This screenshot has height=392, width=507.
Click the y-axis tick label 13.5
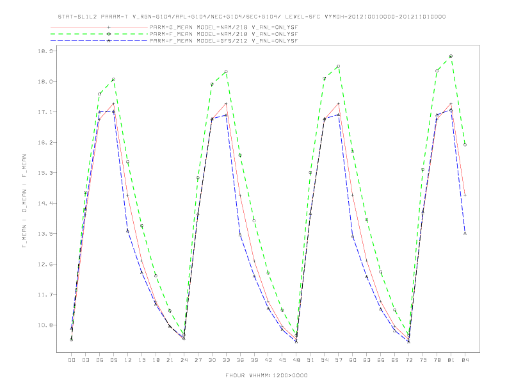point(45,234)
